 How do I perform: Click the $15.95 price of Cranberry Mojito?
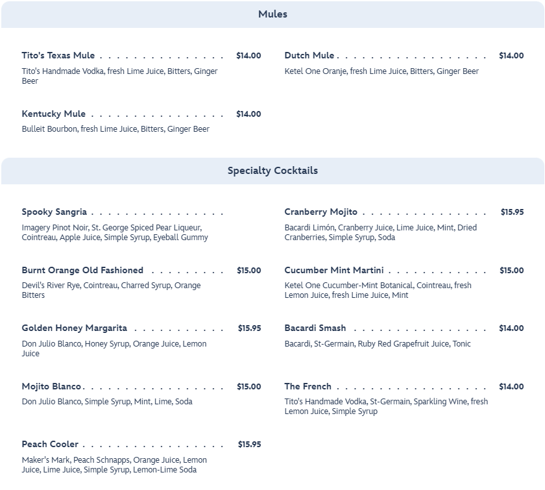(512, 212)
